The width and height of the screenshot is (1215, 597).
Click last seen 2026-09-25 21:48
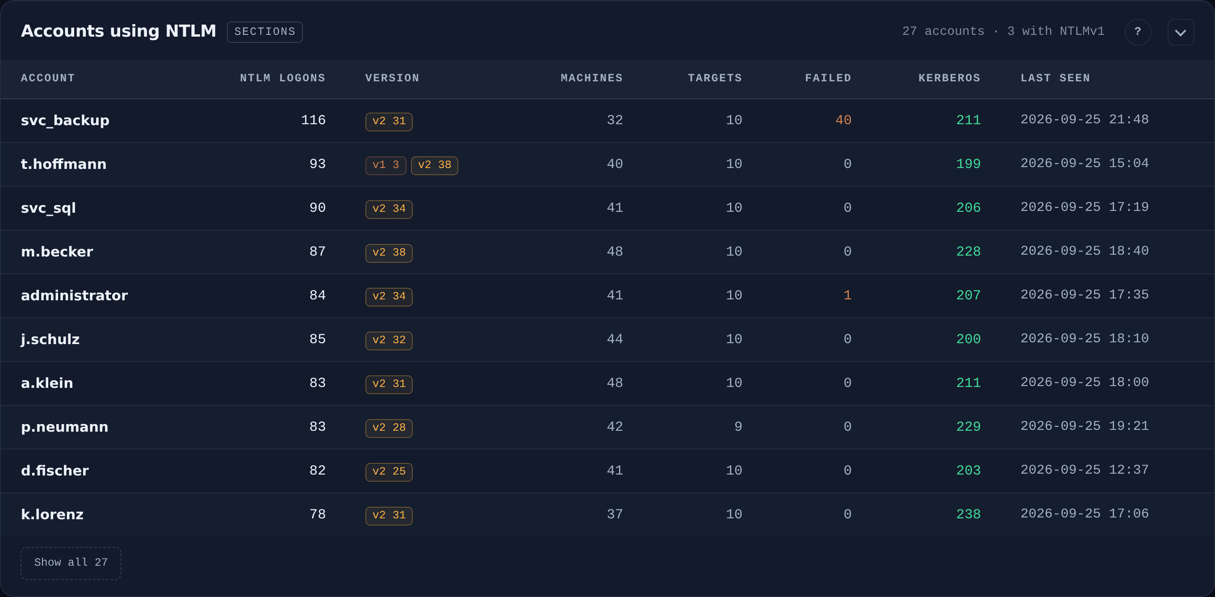[x=1085, y=119]
